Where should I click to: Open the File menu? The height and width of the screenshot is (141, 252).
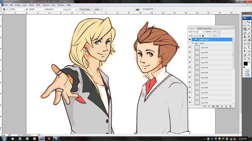tap(6, 5)
